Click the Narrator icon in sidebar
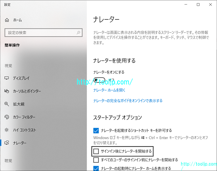This screenshot has height=171, width=217. [7, 143]
